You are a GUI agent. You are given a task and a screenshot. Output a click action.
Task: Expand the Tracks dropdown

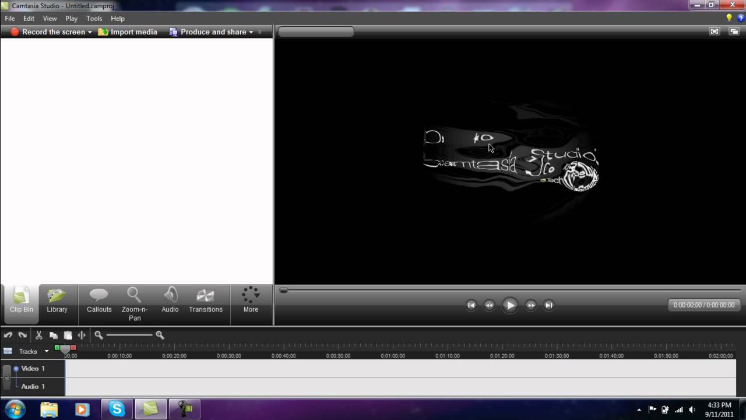pyautogui.click(x=47, y=351)
